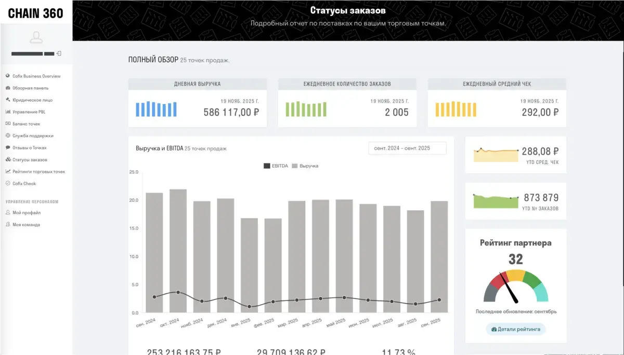624x355 pixels.
Task: Click the Ежедневный средний чек card header
Action: pyautogui.click(x=497, y=84)
